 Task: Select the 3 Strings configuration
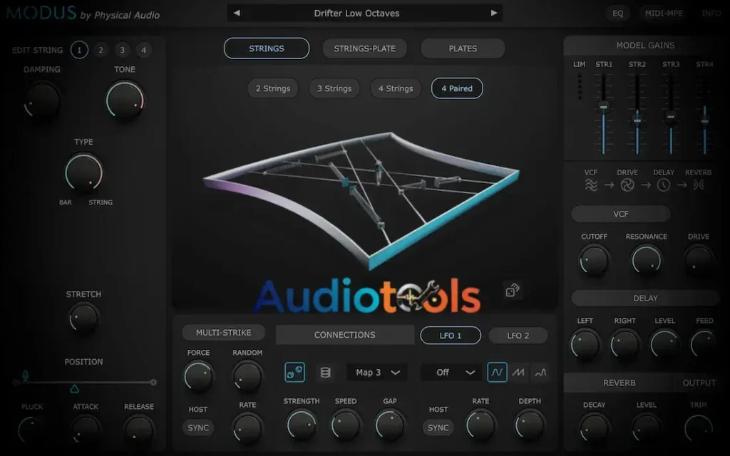pyautogui.click(x=334, y=88)
